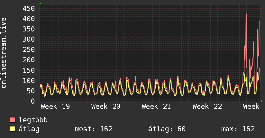Image resolution: width=265 pixels, height=138 pixels.
Task: Click the Week 19 axis label
Action: (x=55, y=107)
